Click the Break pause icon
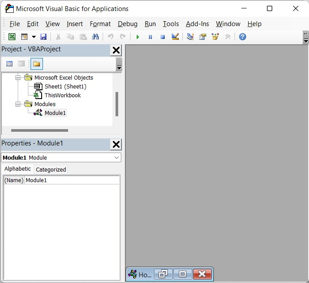 click(x=150, y=37)
